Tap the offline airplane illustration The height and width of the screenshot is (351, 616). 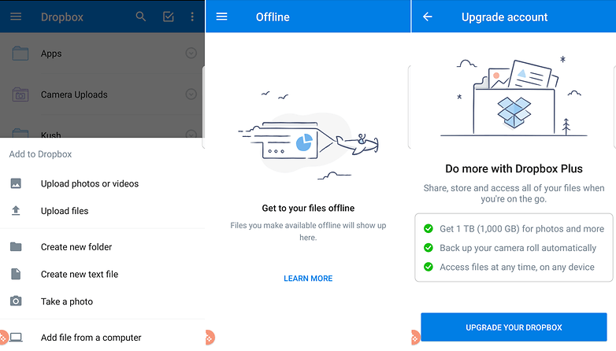point(308,136)
